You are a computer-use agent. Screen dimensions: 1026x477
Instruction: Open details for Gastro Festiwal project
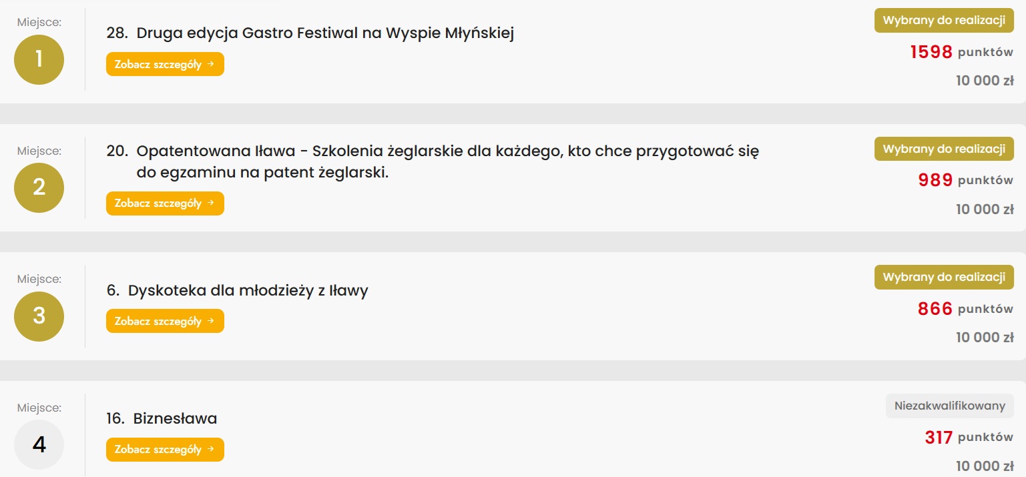(165, 64)
